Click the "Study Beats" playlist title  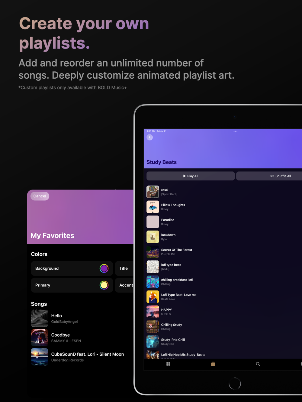(162, 162)
